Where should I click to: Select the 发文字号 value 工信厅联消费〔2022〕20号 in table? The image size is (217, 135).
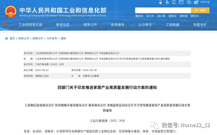[x=50, y=64]
